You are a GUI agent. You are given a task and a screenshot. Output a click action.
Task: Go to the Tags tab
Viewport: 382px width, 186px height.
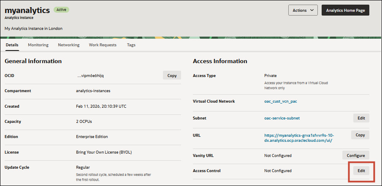click(x=131, y=45)
